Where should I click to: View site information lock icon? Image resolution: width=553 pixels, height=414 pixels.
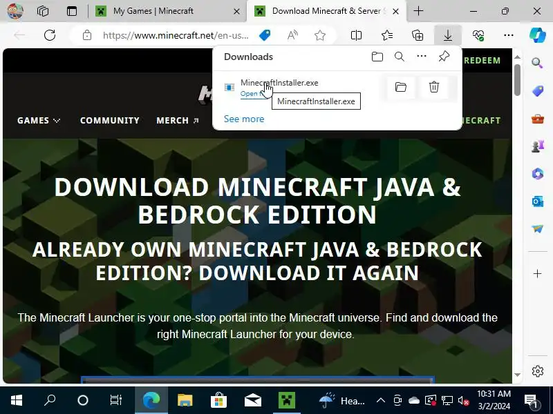pyautogui.click(x=87, y=35)
